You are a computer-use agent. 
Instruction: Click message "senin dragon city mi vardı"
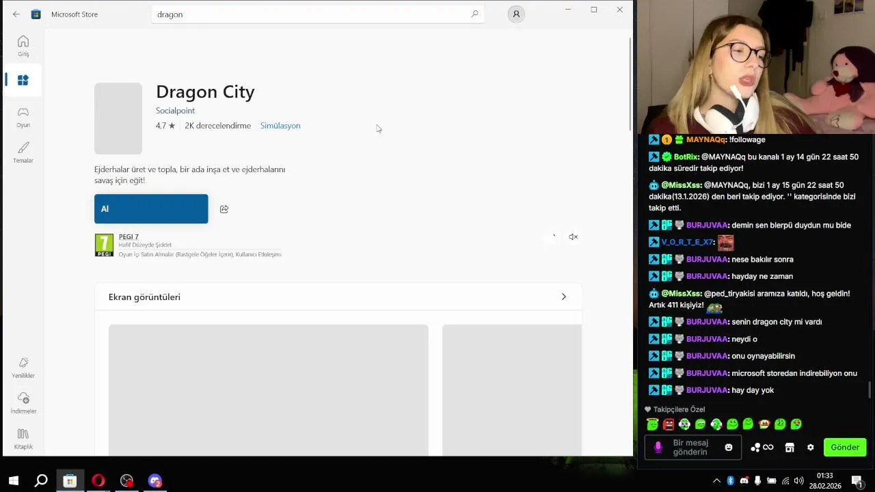777,322
